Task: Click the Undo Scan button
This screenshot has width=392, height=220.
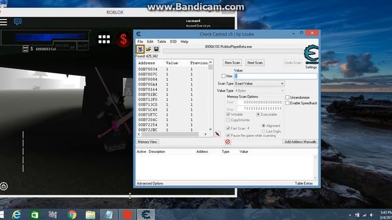Action: coord(293,62)
